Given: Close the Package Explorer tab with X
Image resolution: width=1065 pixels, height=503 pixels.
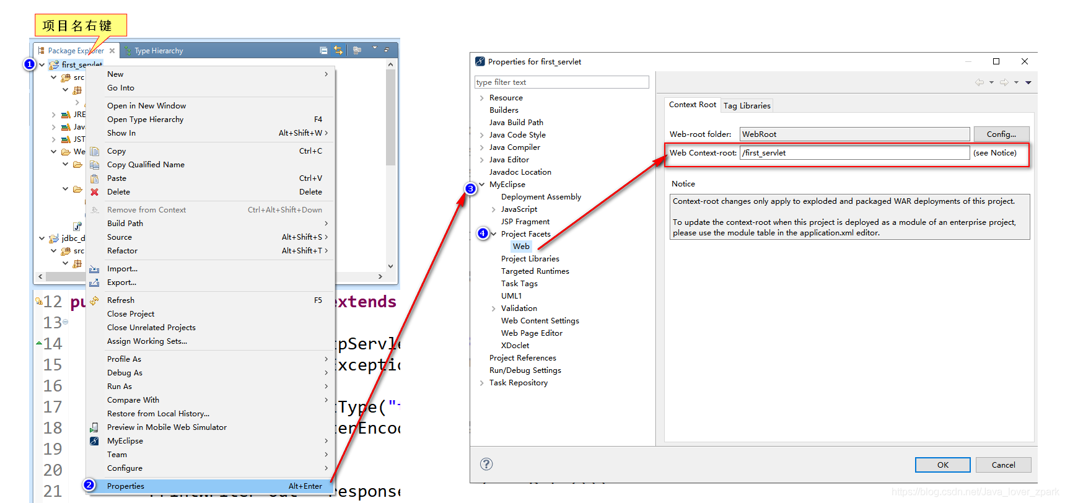Looking at the screenshot, I should tap(112, 51).
